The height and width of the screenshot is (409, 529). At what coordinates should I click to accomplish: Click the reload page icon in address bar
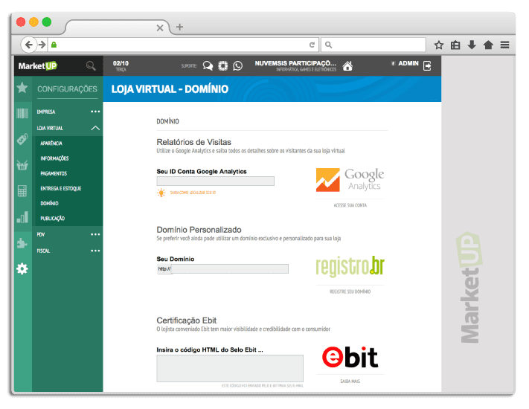point(312,45)
